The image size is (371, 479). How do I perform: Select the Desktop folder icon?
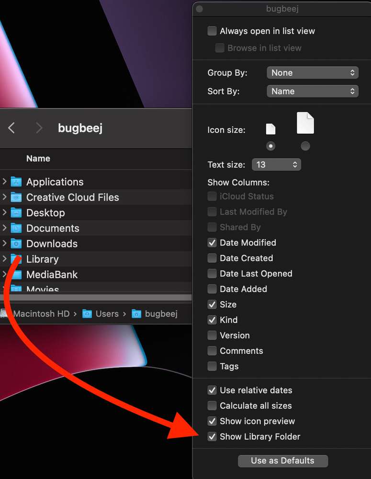[16, 212]
